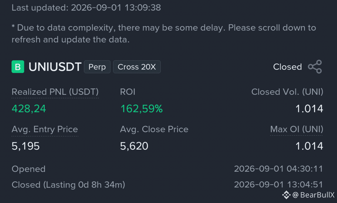337x203 pixels.
Task: Click the 428,24 realized PNL value
Action: pos(29,109)
